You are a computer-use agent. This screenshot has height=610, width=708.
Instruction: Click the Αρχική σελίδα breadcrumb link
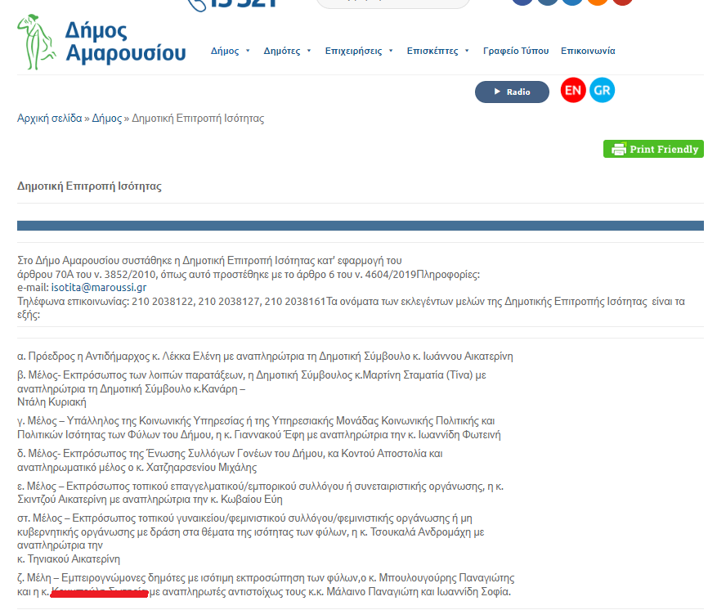tap(49, 119)
